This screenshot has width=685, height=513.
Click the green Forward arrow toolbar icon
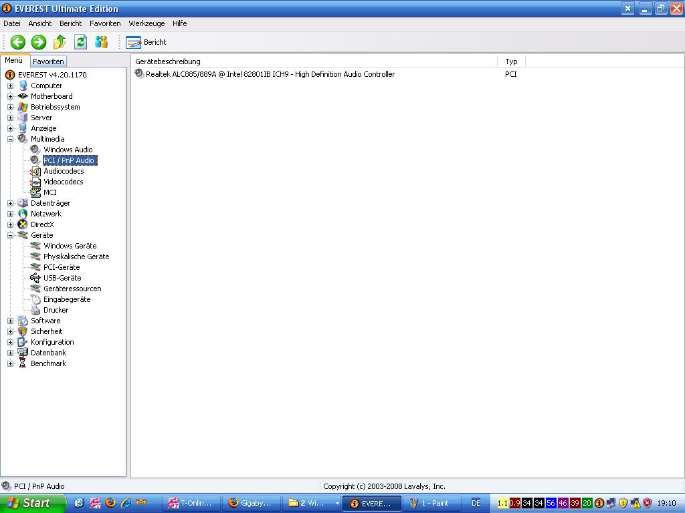coord(39,42)
